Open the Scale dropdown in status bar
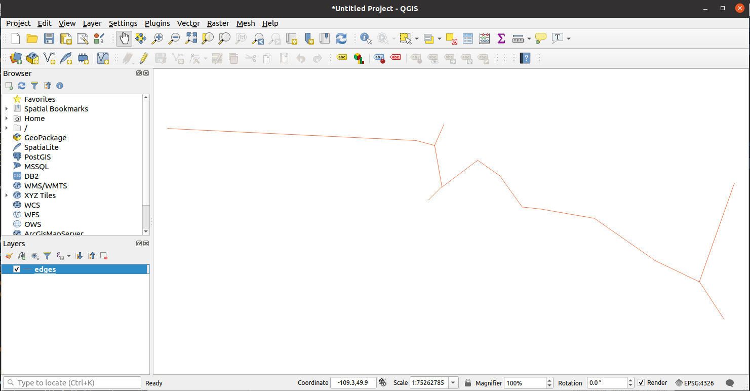750x391 pixels. pyautogui.click(x=454, y=383)
